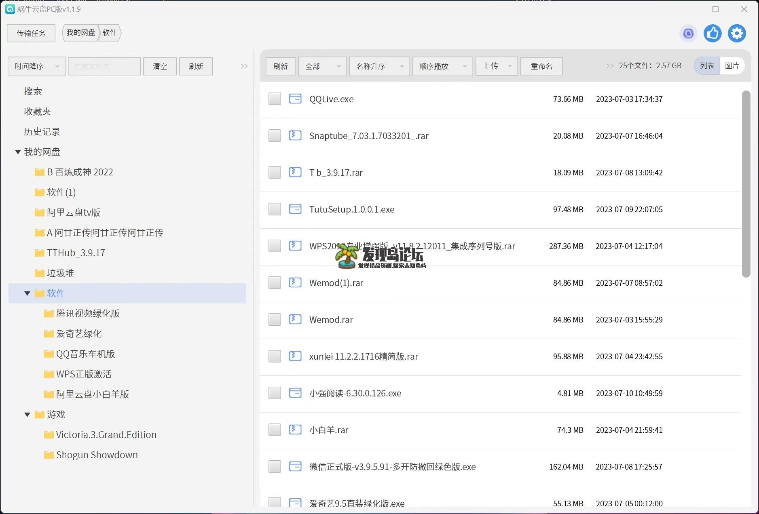Image resolution: width=759 pixels, height=514 pixels.
Task: Collapse the left panel with double-chevron icon
Action: (x=244, y=66)
